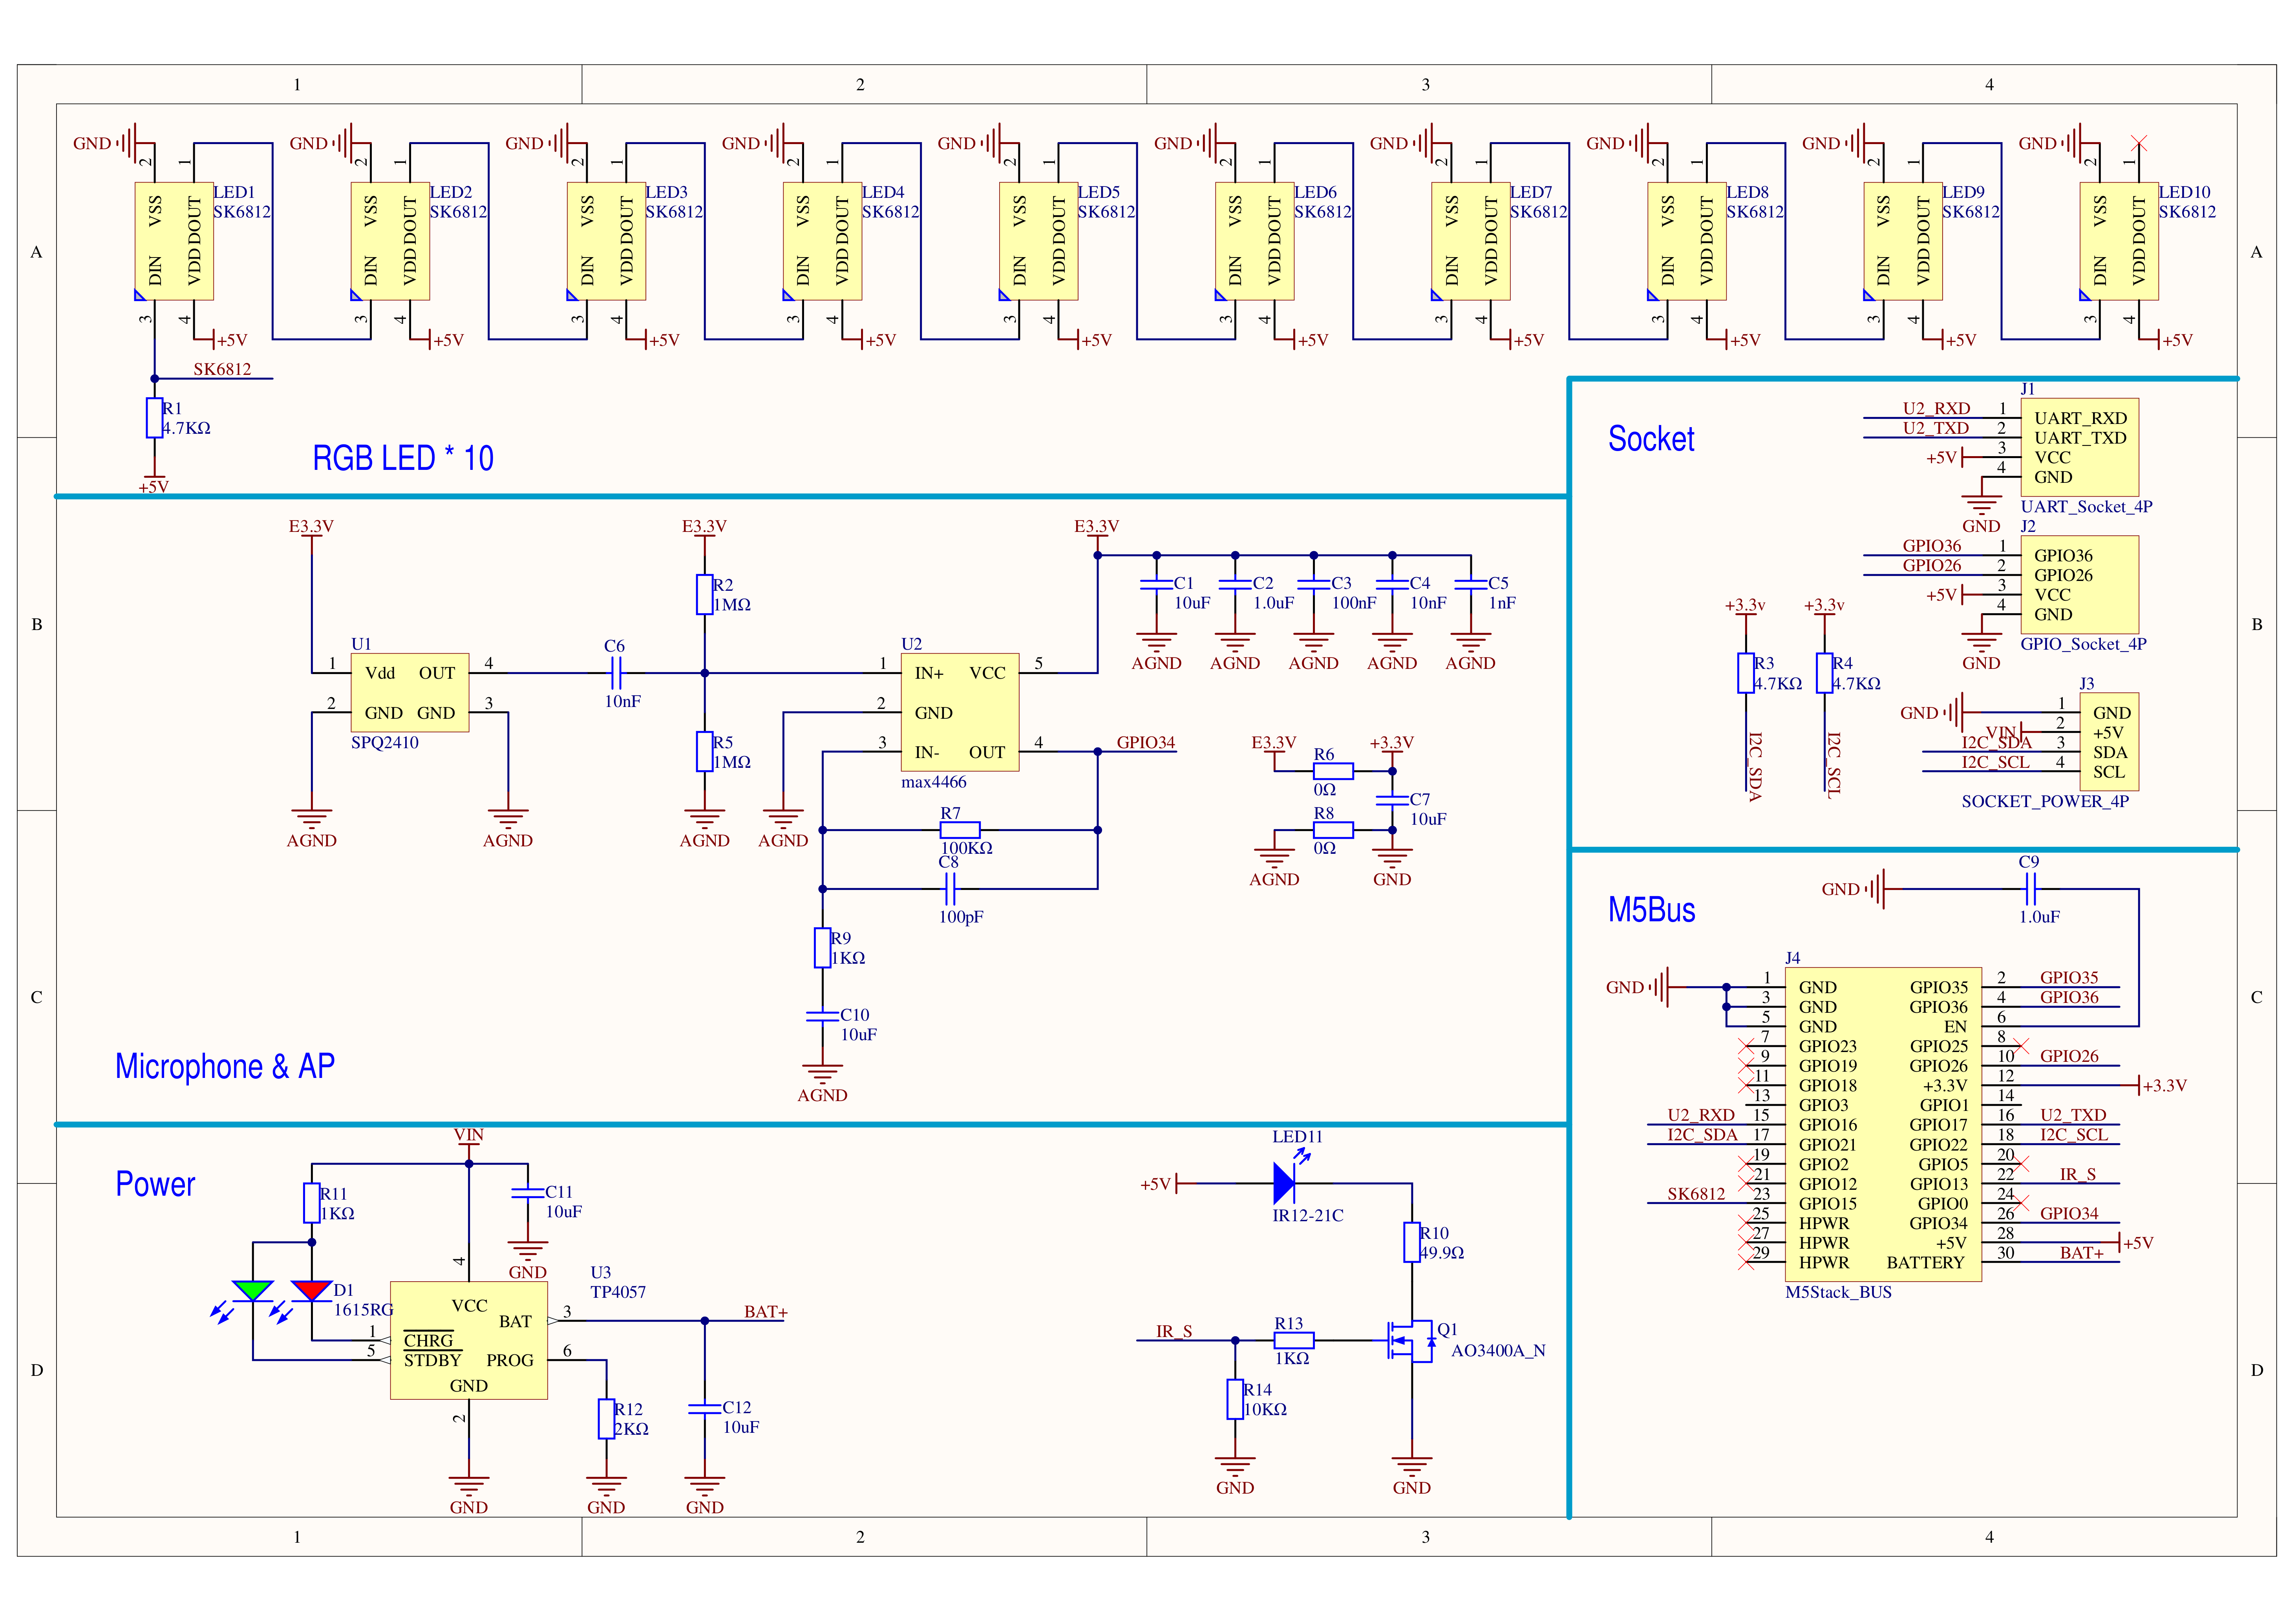Click the BAT+ net label near U3

[x=766, y=1311]
